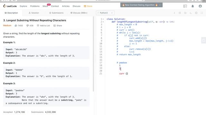Click the commented curr.remove(s[i]) line
Screen dimensions: 206x115
pyautogui.click(x=134, y=49)
